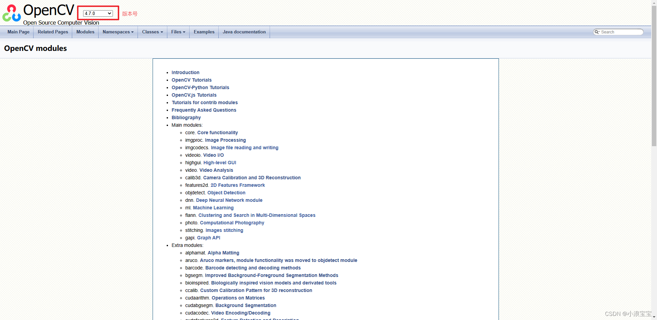
Task: Open the Examples tab
Action: [204, 32]
